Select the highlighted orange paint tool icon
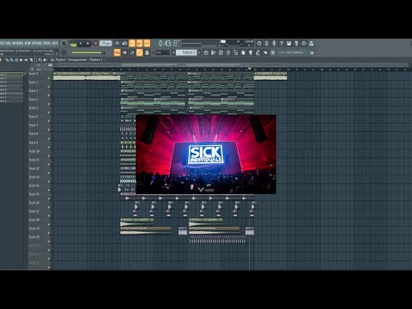Viewport: 412px width, 309px height. 139,52
